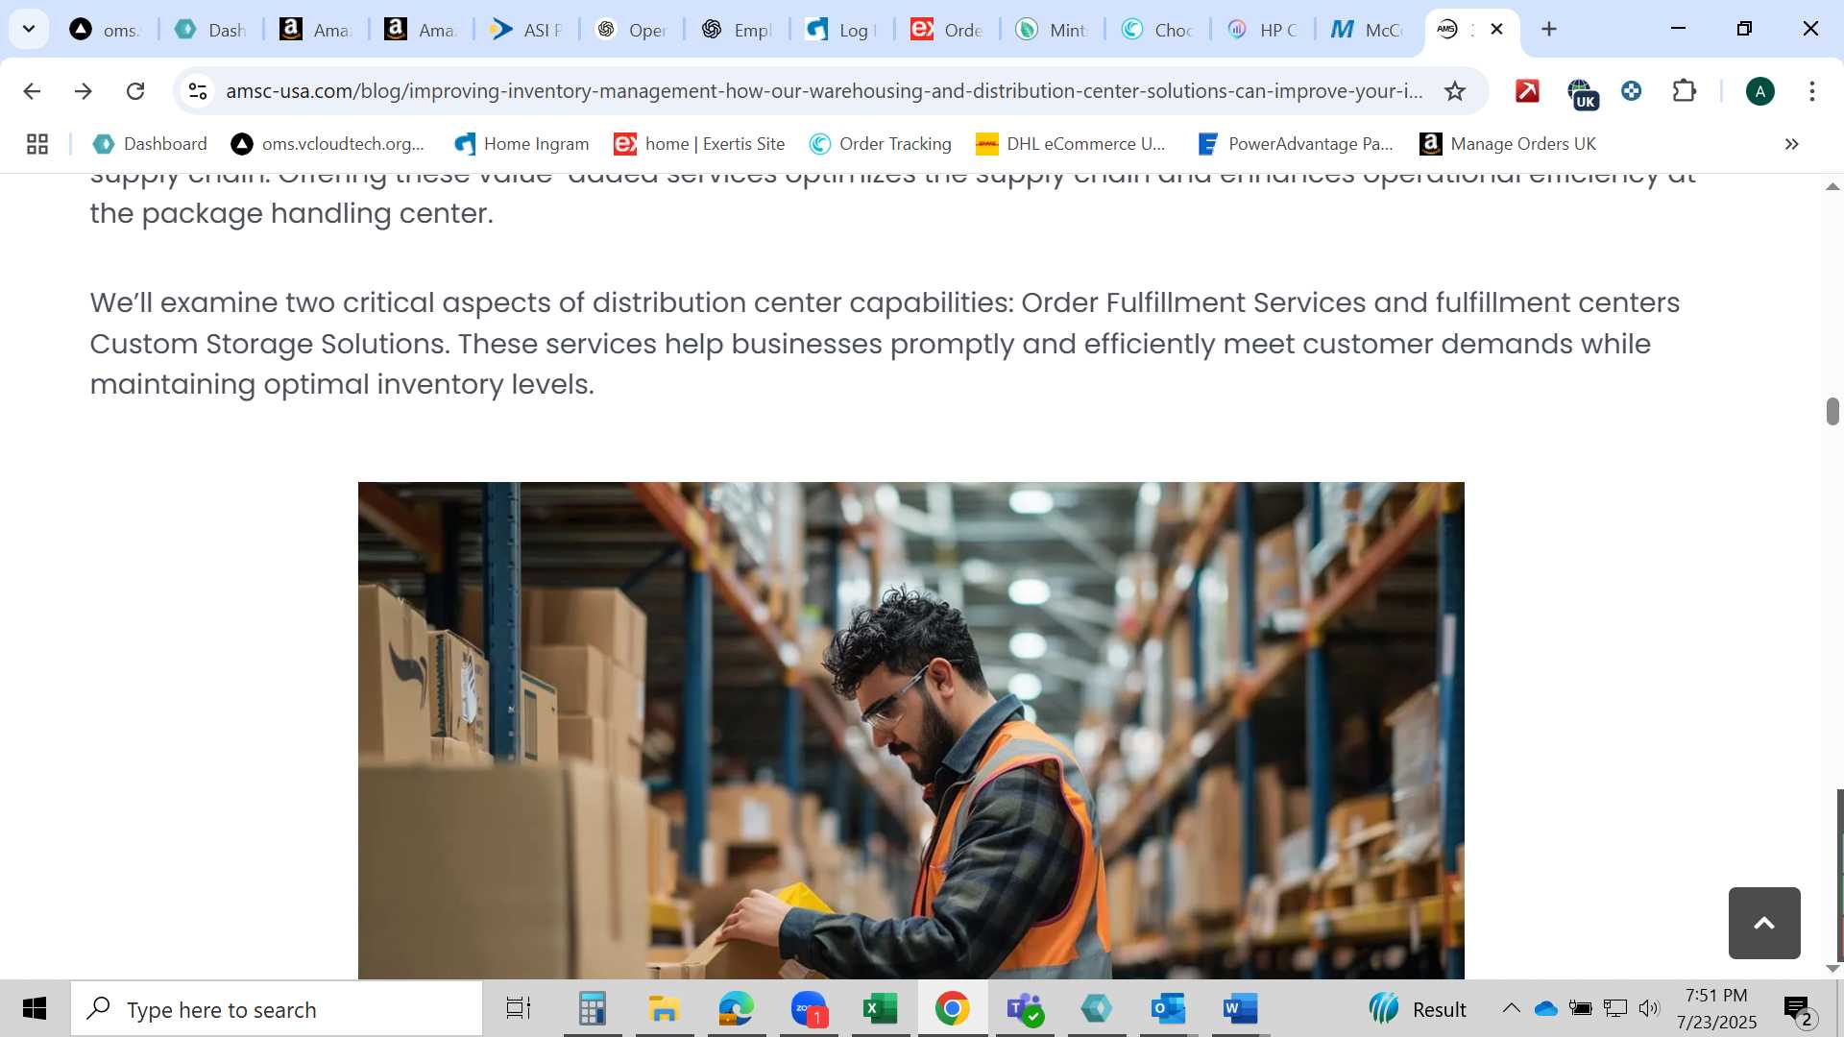The width and height of the screenshot is (1844, 1037).
Task: Click the back-to-top arrow button
Action: 1764,923
